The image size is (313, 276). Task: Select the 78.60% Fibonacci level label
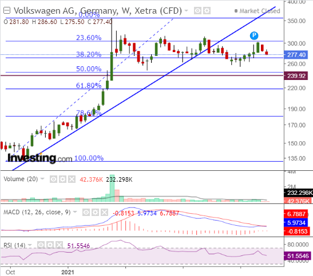(x=89, y=113)
